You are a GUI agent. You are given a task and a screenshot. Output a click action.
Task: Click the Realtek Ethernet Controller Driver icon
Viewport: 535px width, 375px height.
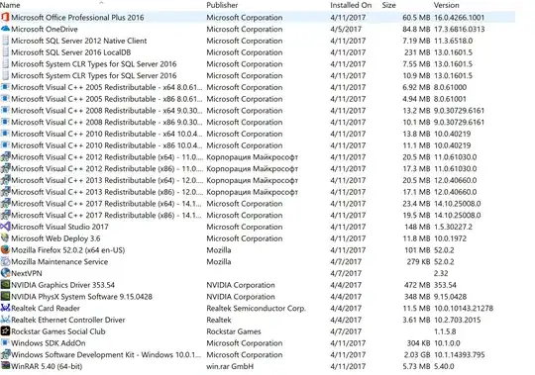click(5, 320)
